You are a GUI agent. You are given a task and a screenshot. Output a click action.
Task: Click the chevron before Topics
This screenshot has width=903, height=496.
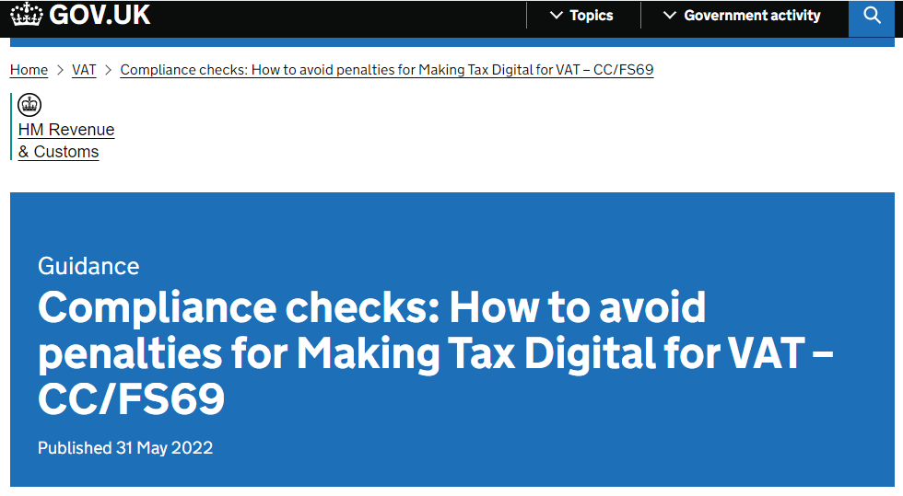pyautogui.click(x=557, y=16)
